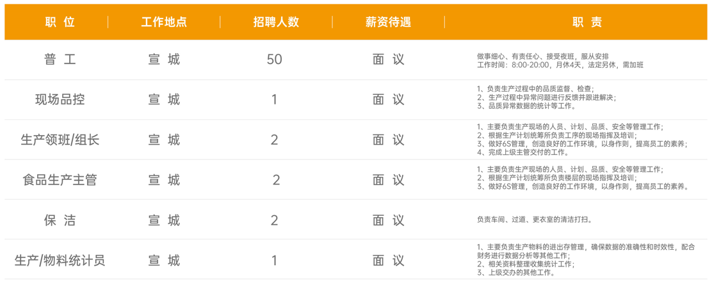Click the 招聘人数 column header

pyautogui.click(x=276, y=22)
